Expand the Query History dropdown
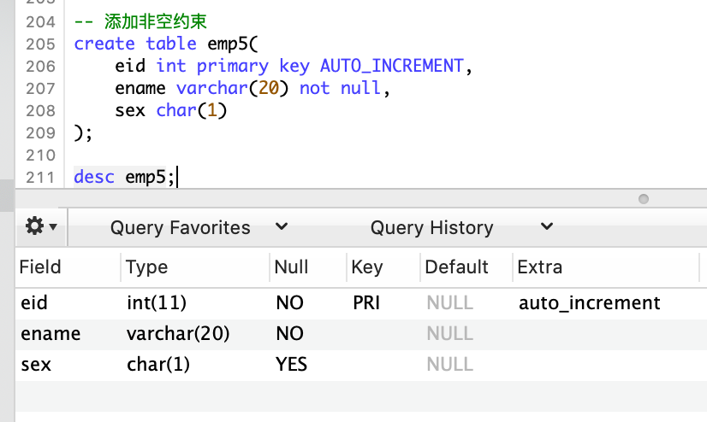The image size is (707, 422). point(461,227)
